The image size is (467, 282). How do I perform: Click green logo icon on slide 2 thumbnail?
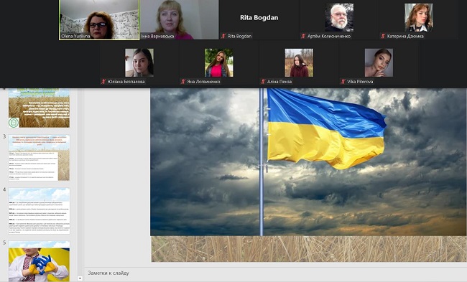pos(14,122)
